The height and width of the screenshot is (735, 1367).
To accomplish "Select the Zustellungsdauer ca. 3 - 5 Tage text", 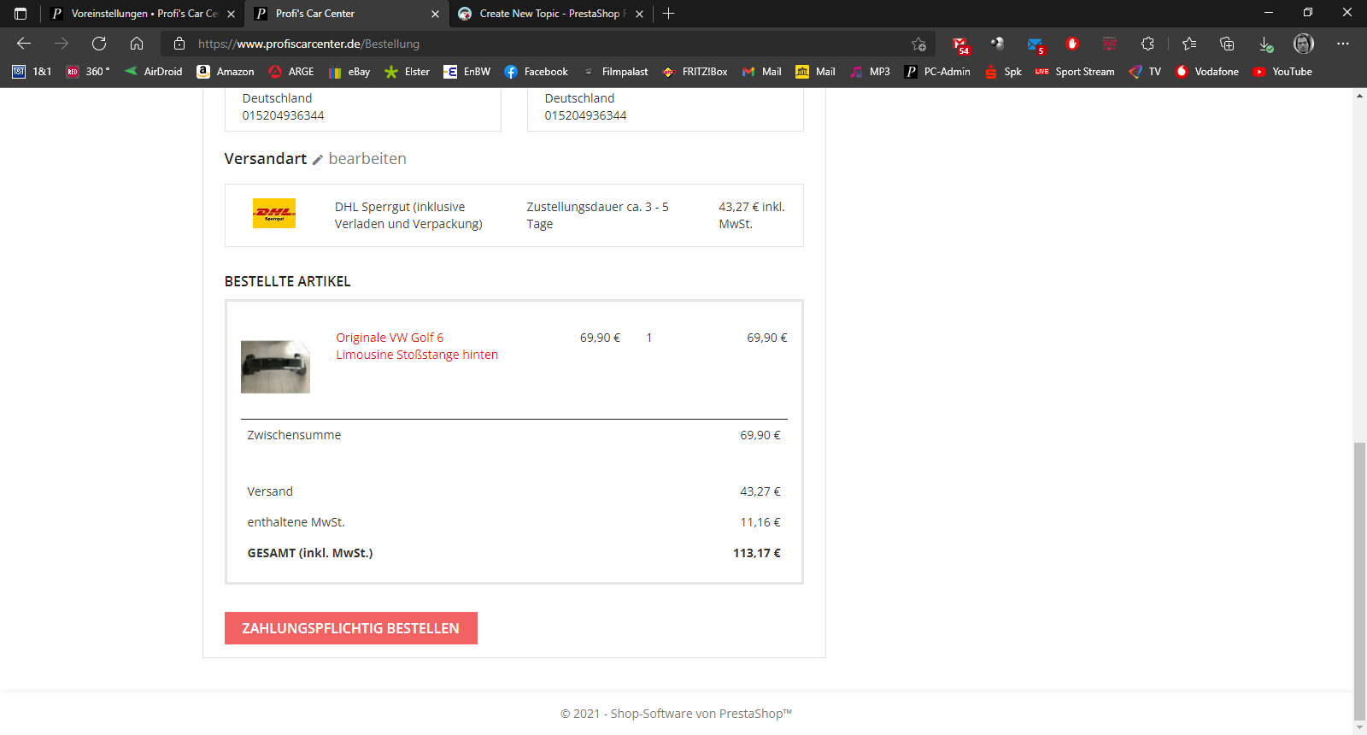I will [597, 215].
